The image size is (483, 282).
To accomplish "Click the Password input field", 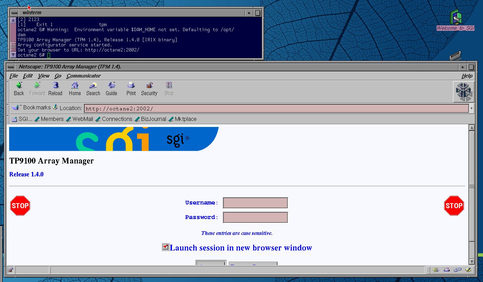I will (x=255, y=217).
